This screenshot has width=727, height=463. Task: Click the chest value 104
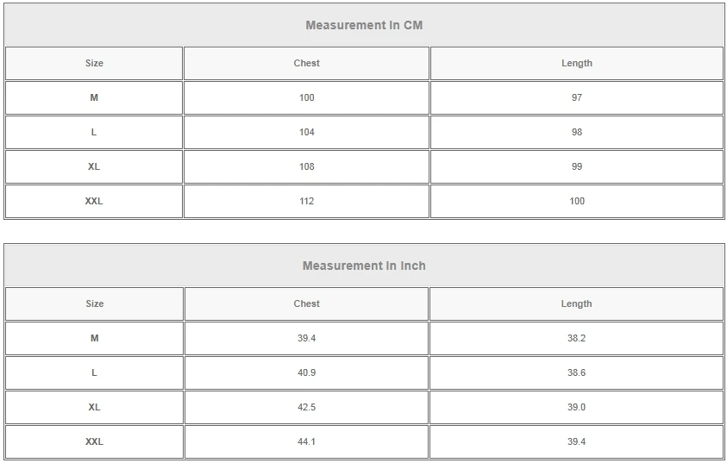306,132
